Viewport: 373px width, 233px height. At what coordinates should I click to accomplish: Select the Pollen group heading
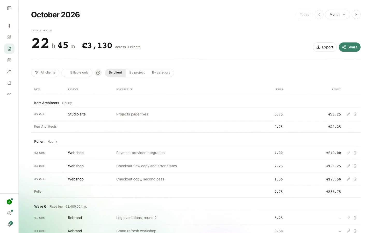(39, 141)
